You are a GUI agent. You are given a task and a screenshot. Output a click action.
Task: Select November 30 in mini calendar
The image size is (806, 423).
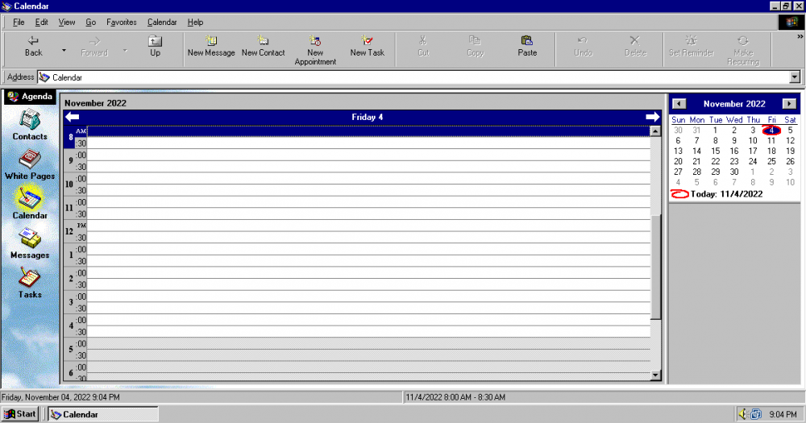(x=734, y=172)
